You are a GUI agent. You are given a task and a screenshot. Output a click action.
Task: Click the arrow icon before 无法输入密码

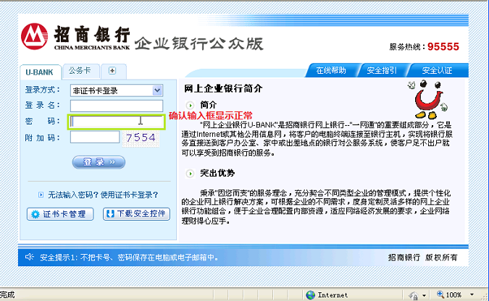click(x=41, y=195)
